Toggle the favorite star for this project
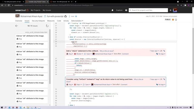The image size is (194, 109). click(173, 19)
